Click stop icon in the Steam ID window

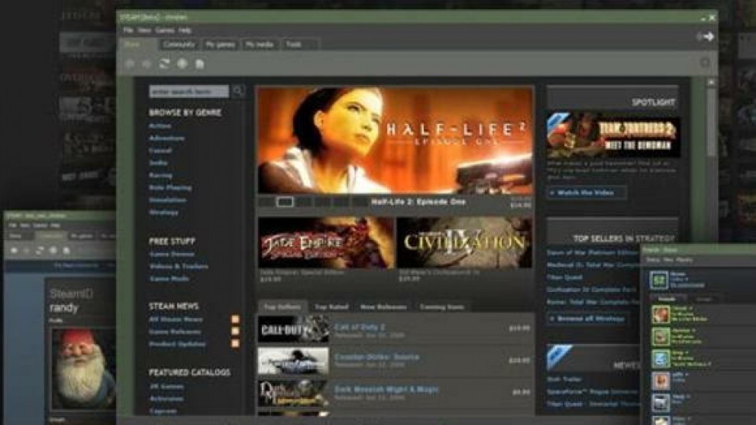click(x=53, y=251)
